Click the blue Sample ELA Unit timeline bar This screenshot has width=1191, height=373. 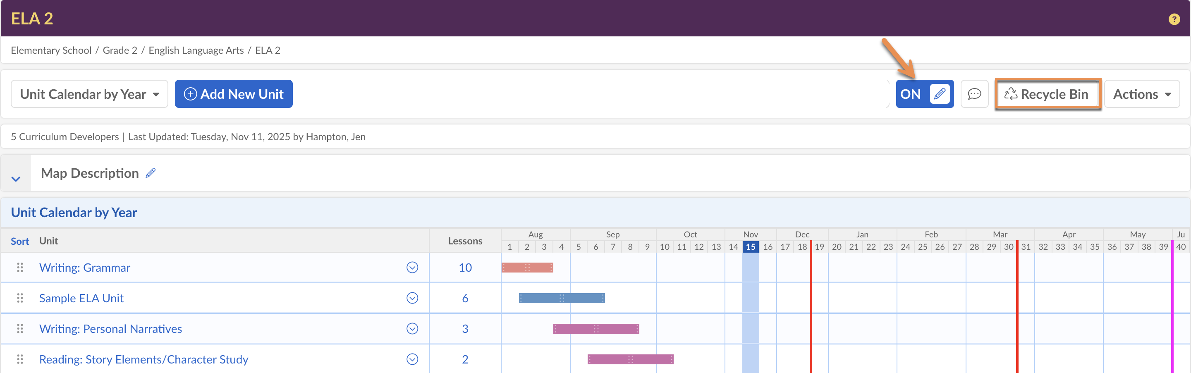(561, 298)
